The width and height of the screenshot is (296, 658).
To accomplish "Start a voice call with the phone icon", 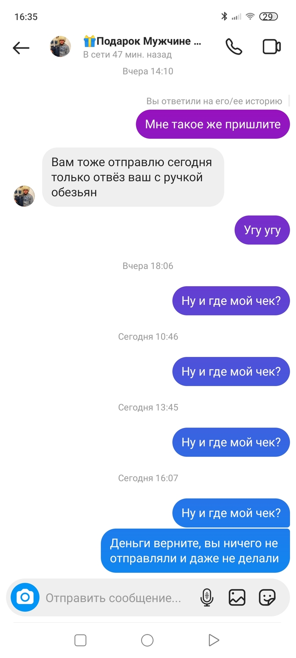I will coord(233,47).
